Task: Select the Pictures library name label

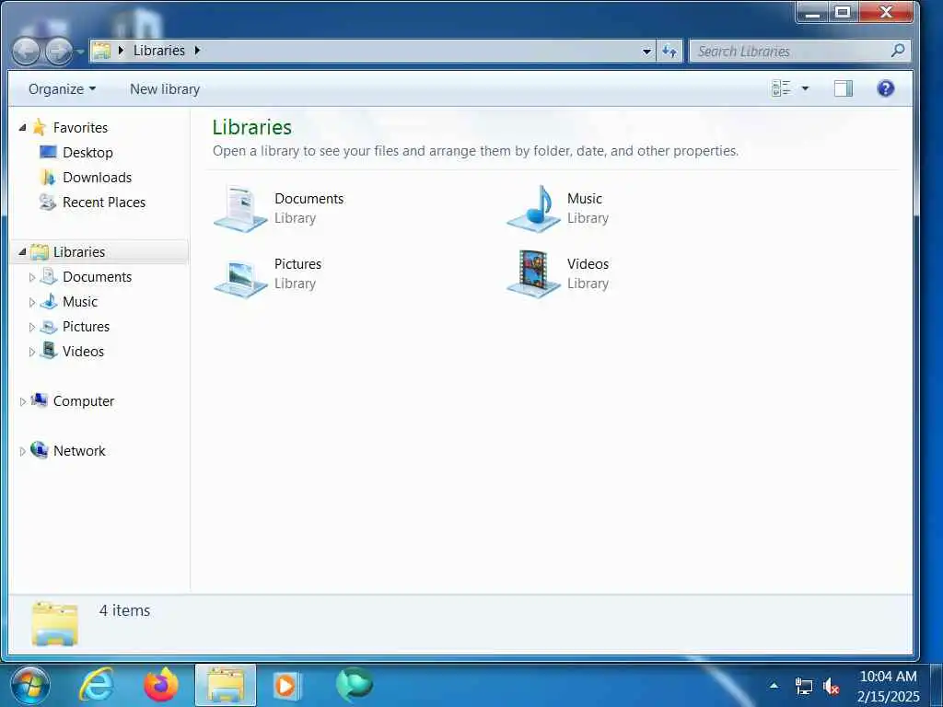Action: (297, 264)
